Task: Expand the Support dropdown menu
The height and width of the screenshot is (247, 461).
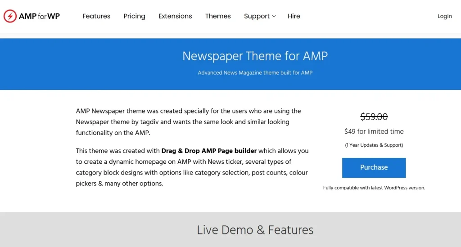Action: click(260, 16)
